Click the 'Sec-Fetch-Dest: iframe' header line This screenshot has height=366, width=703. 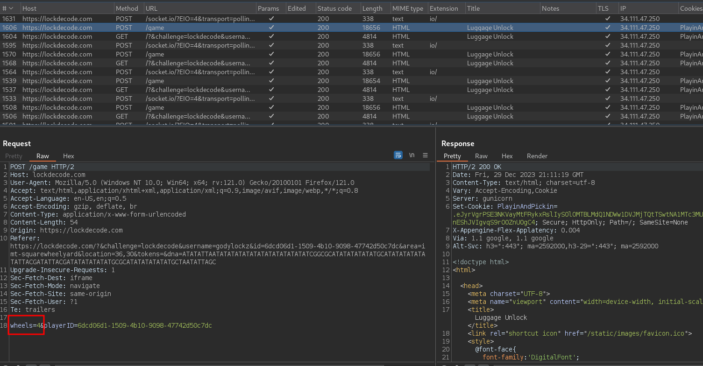[x=51, y=278]
